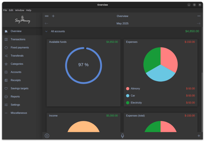
Task: Click the Car legend label
Action: pos(133,95)
